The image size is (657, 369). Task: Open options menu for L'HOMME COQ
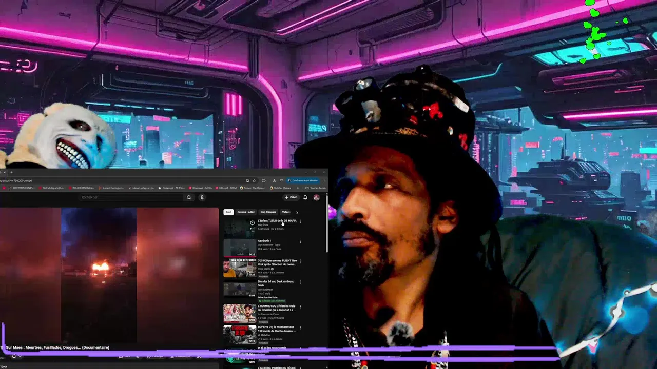[x=300, y=307]
